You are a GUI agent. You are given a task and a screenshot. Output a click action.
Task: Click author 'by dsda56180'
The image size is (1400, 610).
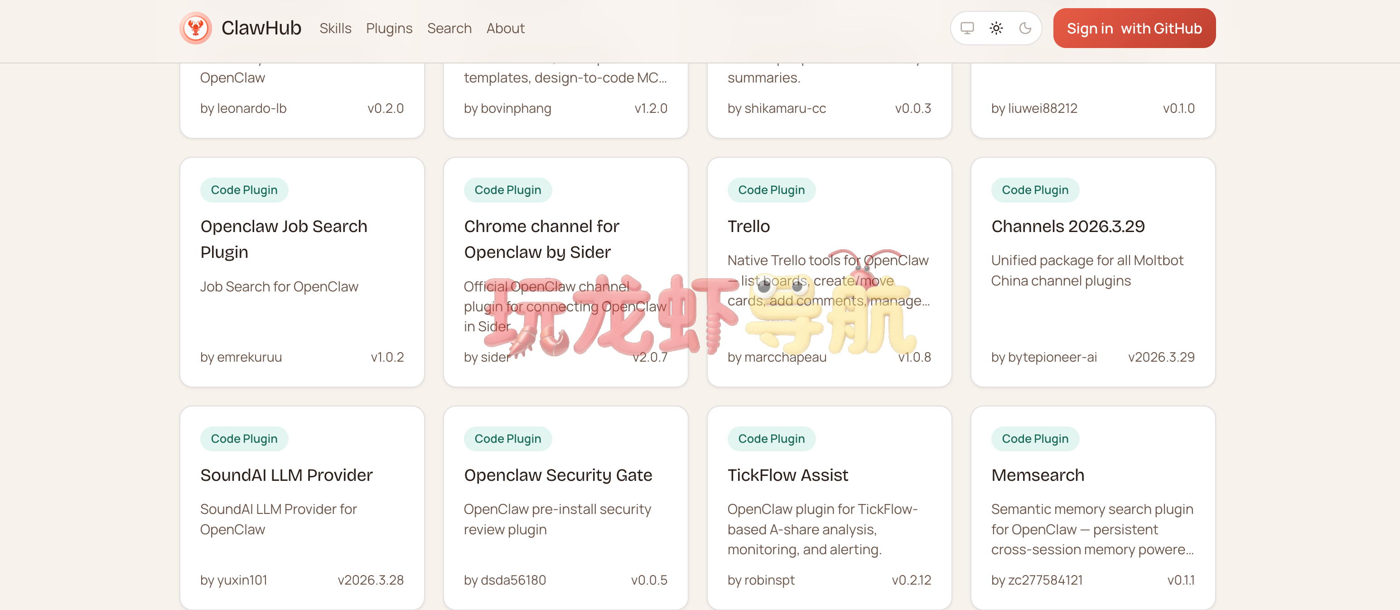point(504,580)
